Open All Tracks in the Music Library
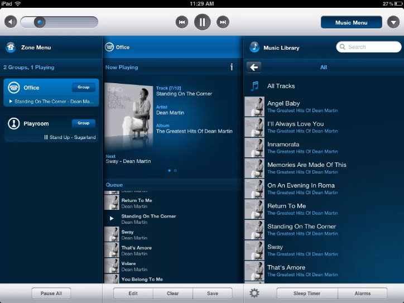Screen dimensions: 404x303 coord(324,86)
